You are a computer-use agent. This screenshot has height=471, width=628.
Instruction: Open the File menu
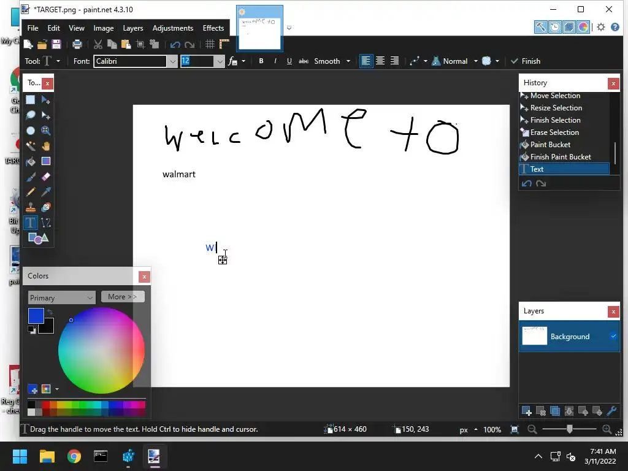pyautogui.click(x=33, y=28)
